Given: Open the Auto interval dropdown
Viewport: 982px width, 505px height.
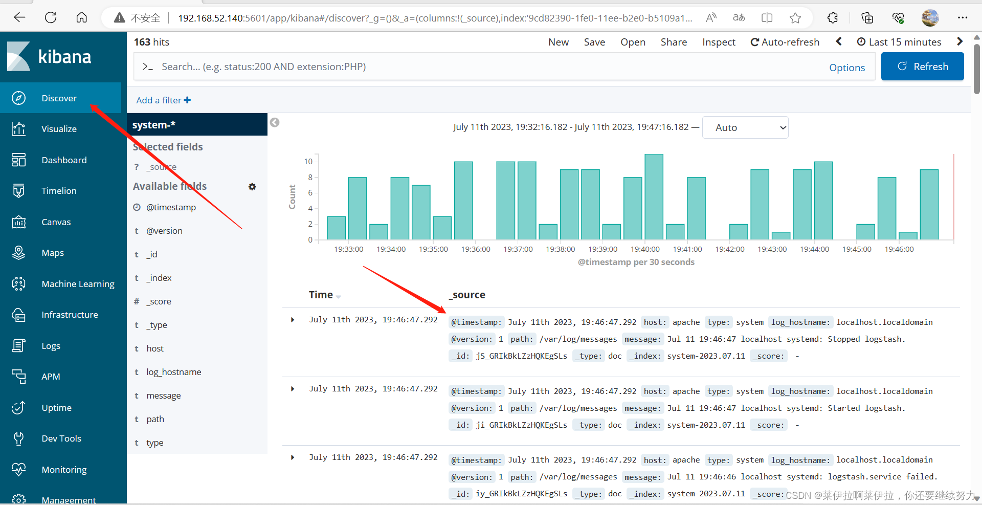Looking at the screenshot, I should coord(745,127).
